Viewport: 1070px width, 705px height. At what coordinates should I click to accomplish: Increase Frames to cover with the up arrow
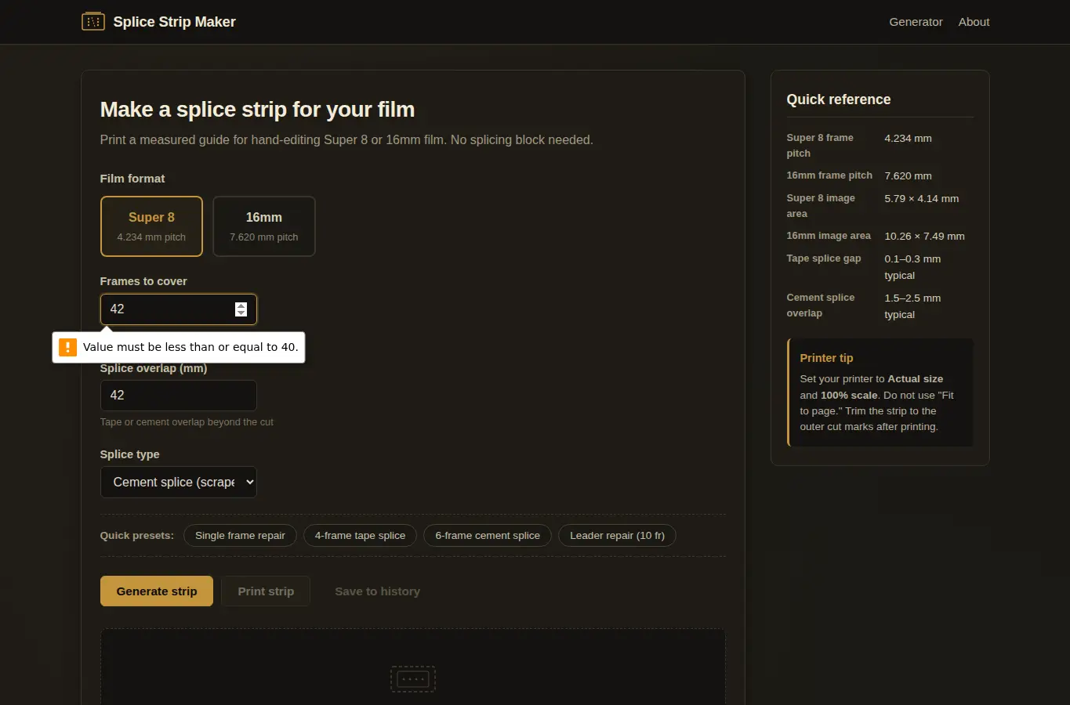241,305
